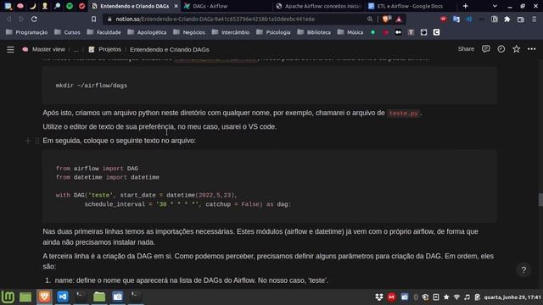Open Notion page updates history clock
Image resolution: width=543 pixels, height=305 pixels.
point(501,49)
